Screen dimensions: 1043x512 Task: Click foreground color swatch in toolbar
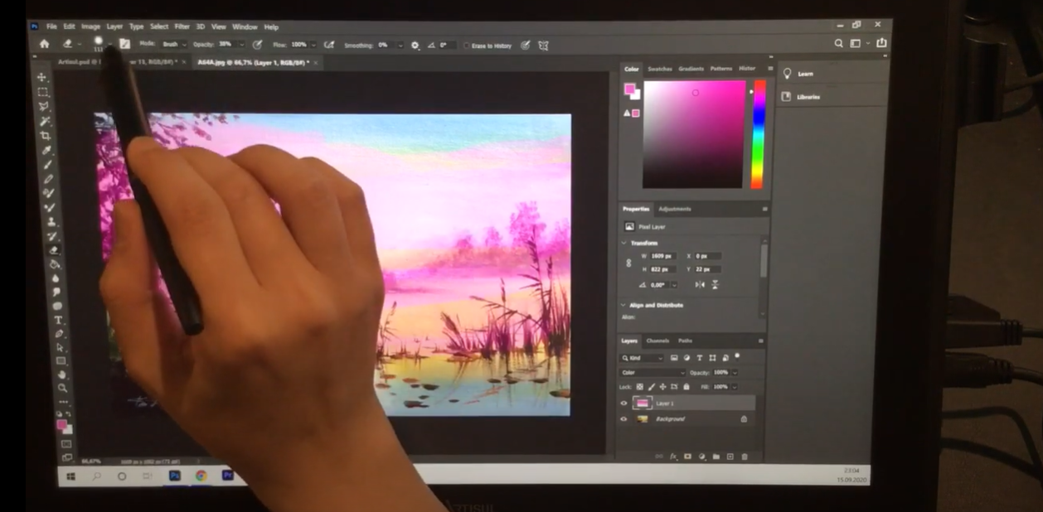click(x=61, y=424)
